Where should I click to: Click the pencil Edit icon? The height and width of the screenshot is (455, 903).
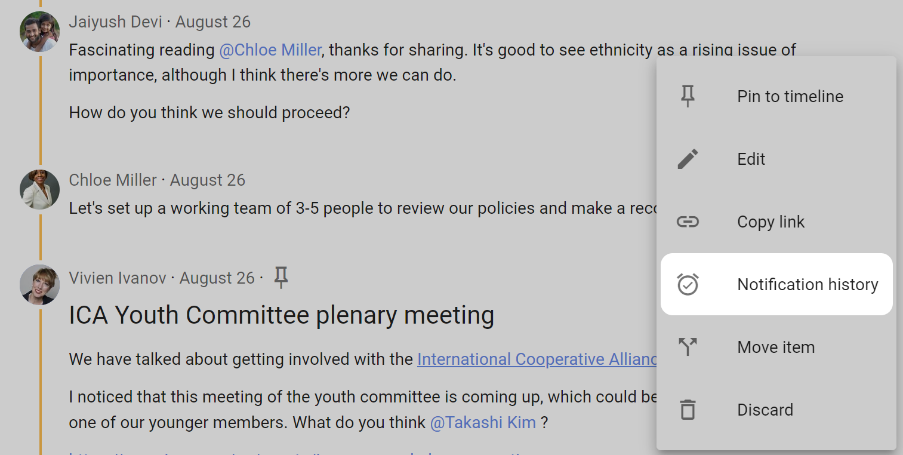coord(688,159)
